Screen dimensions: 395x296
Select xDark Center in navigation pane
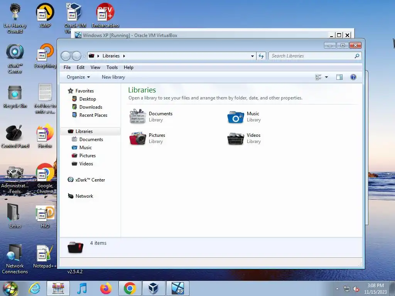[x=86, y=180]
